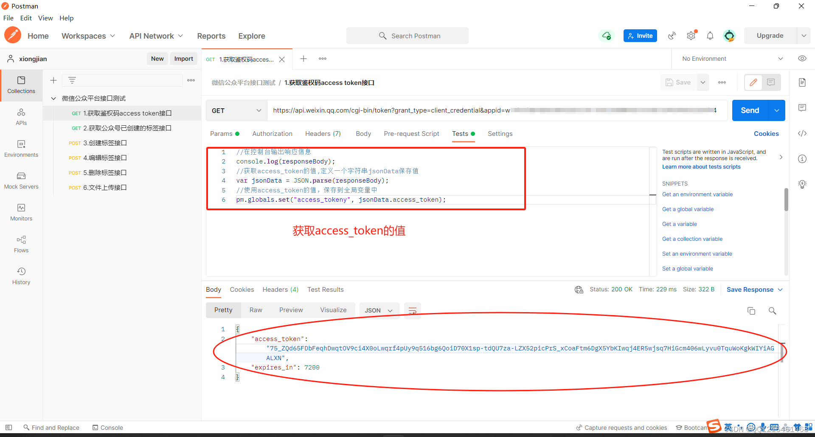Open the Cookies link
815x437 pixels.
coord(766,134)
